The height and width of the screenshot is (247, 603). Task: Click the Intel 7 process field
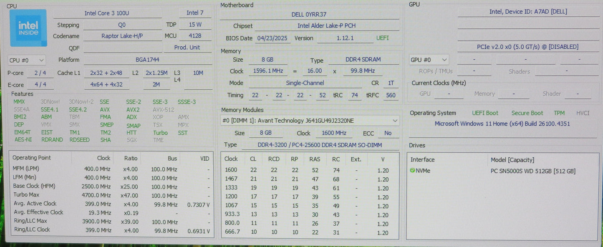(195, 13)
